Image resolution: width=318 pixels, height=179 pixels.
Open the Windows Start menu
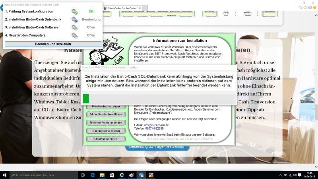tap(5, 175)
